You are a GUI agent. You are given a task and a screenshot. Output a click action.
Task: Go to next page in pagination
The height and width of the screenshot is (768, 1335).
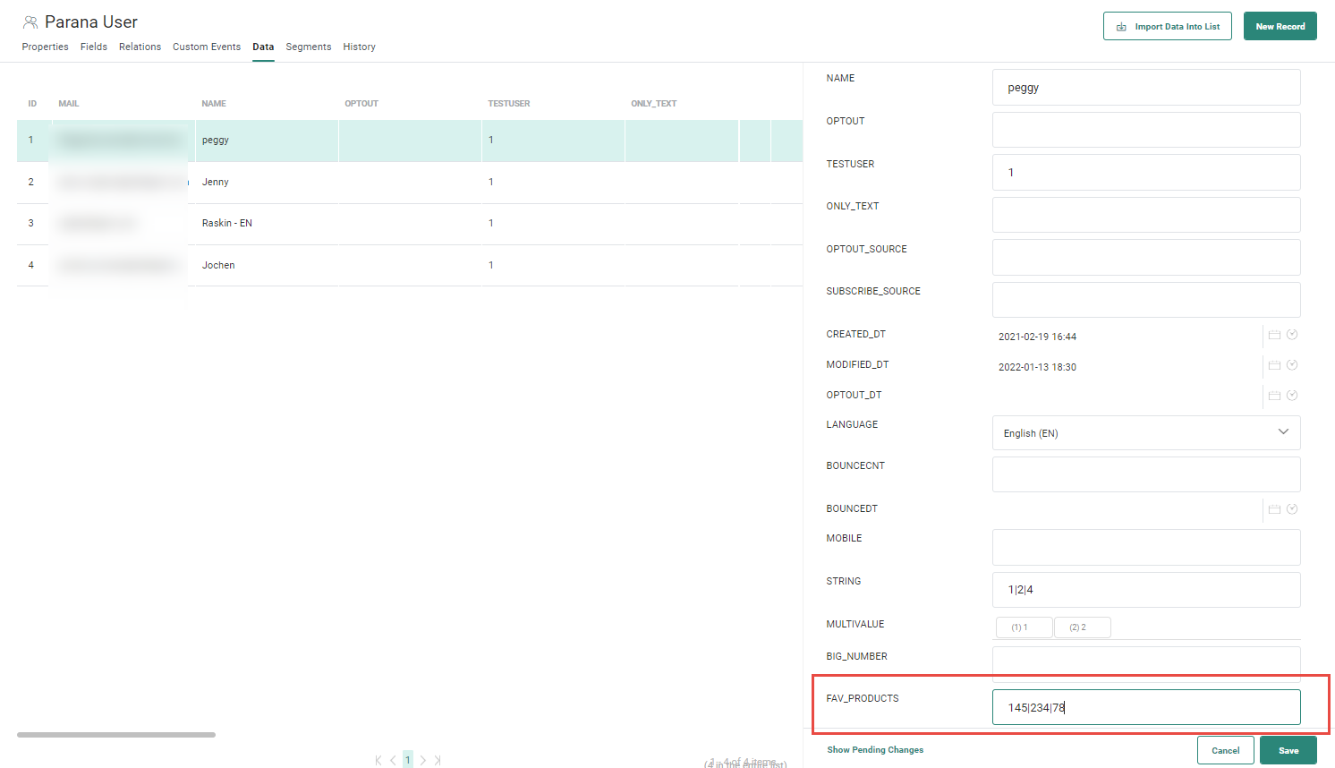[x=423, y=760]
